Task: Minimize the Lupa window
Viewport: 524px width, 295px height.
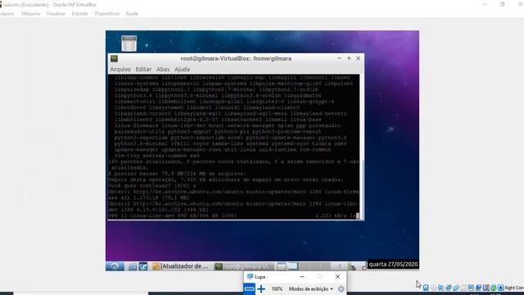Action: [302, 277]
